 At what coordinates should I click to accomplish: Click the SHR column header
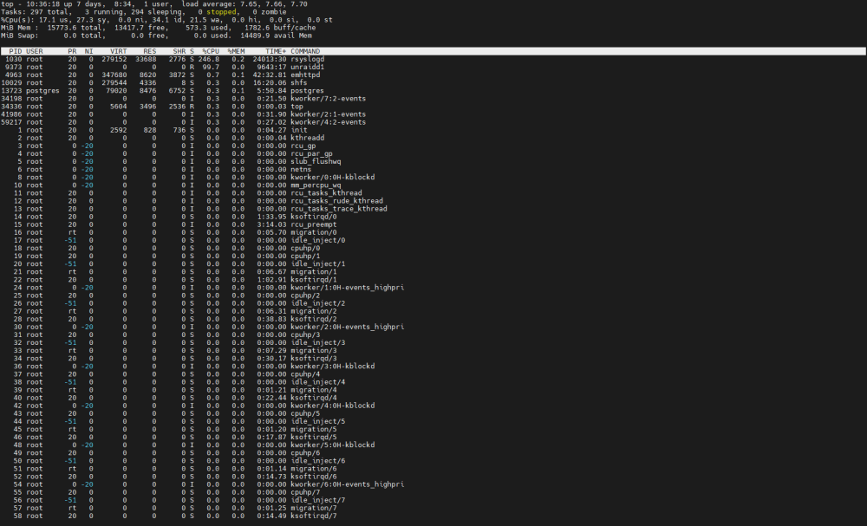[179, 51]
